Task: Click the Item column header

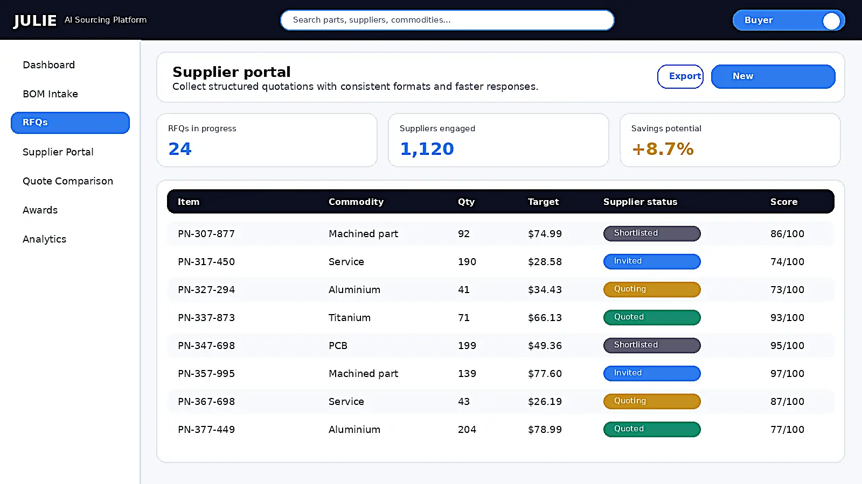Action: tap(189, 202)
